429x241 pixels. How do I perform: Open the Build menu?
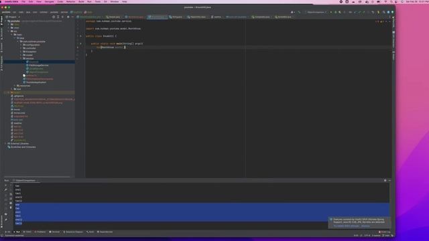click(x=81, y=1)
